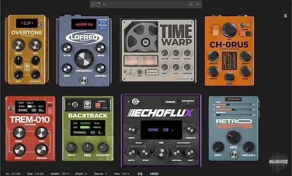Open the TREM-010 1/8 sync rate dropdown
Screen dimensions: 292x176
coord(34,110)
